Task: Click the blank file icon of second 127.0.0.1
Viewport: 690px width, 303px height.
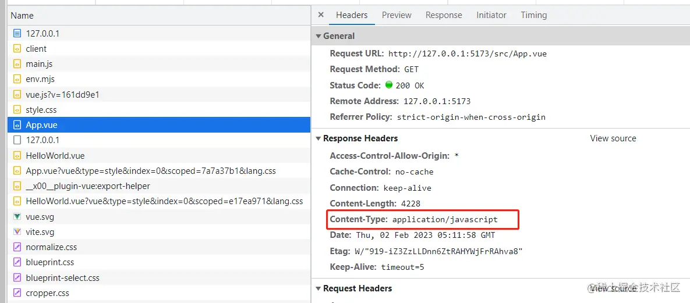Action: [17, 140]
